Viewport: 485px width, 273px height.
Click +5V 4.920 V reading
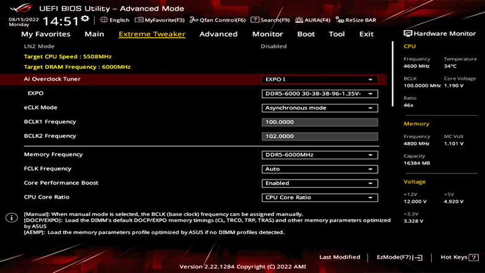(454, 202)
